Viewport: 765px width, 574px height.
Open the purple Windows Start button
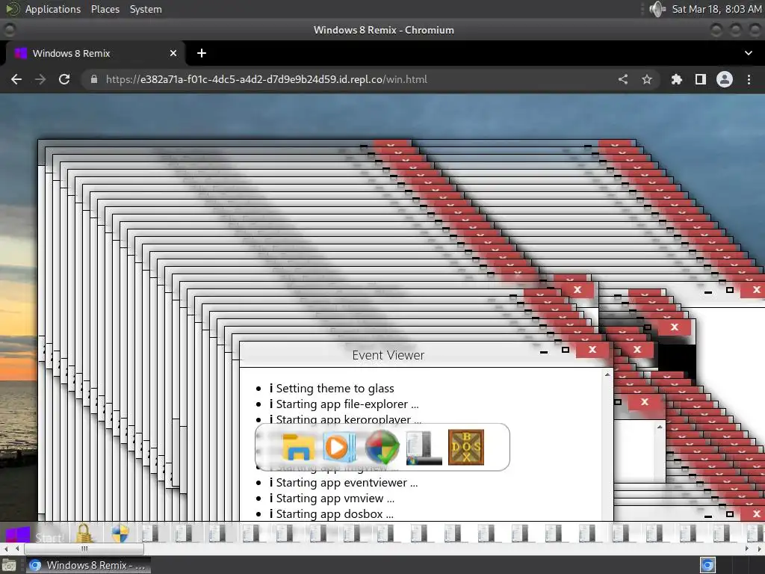point(18,535)
